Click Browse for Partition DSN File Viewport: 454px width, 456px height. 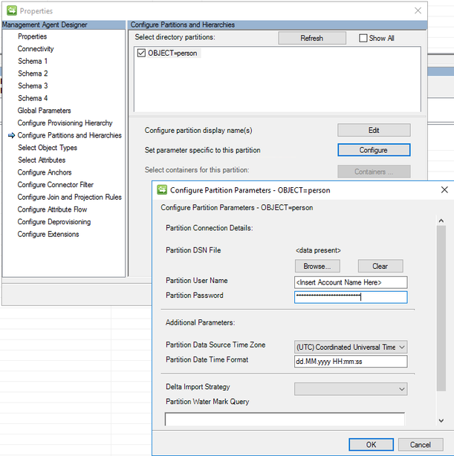click(x=317, y=266)
